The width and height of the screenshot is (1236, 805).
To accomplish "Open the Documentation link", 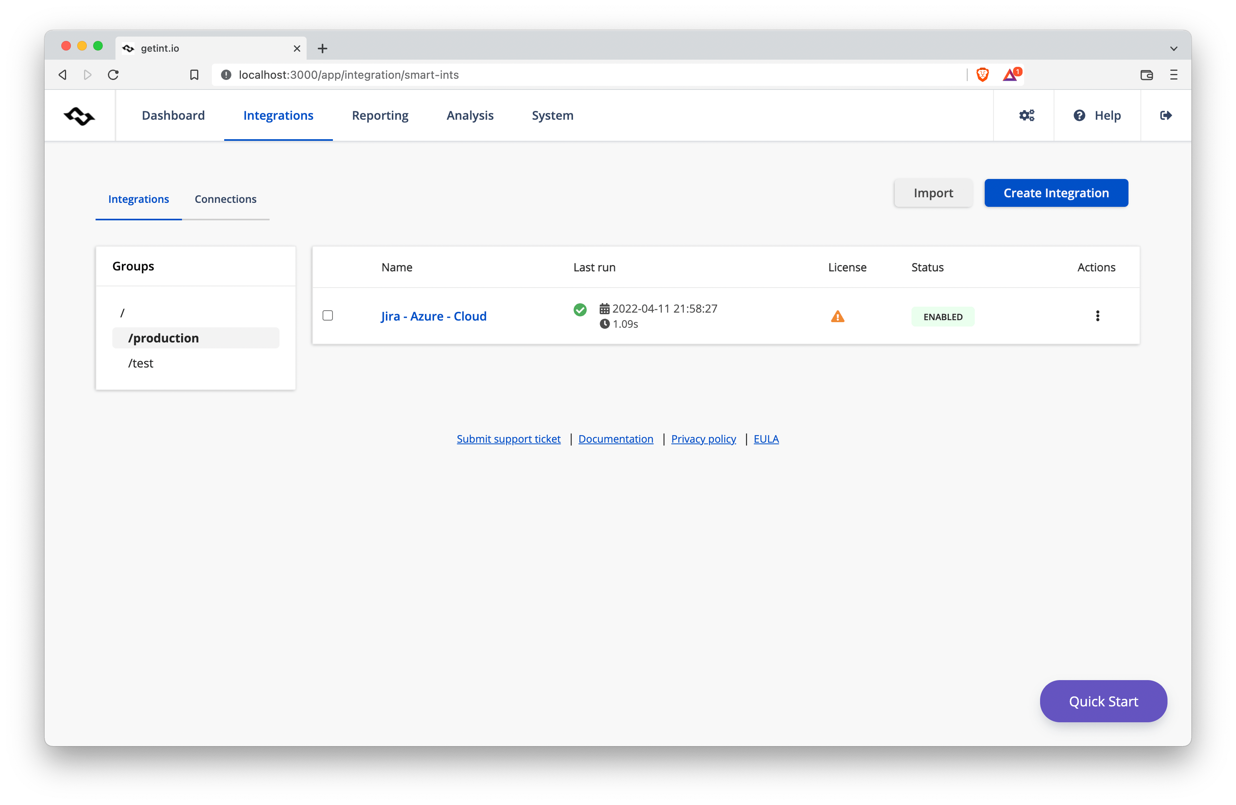I will coord(615,439).
